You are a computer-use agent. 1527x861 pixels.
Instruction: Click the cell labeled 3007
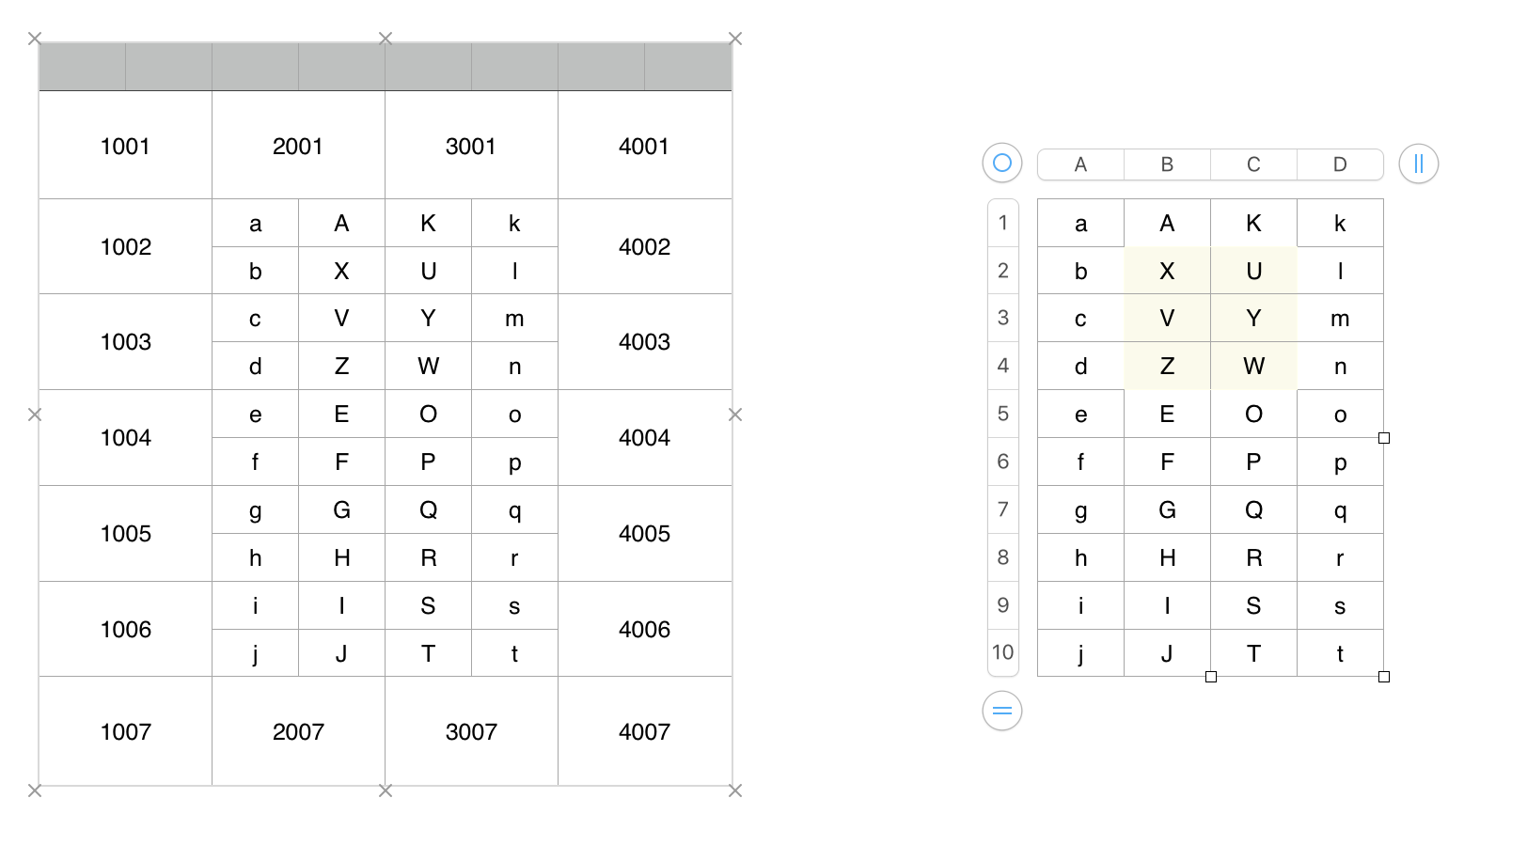tap(471, 731)
